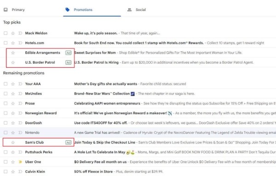The width and height of the screenshot is (276, 176).
Task: Mark Your AAA email as important
Action: pos(20,84)
